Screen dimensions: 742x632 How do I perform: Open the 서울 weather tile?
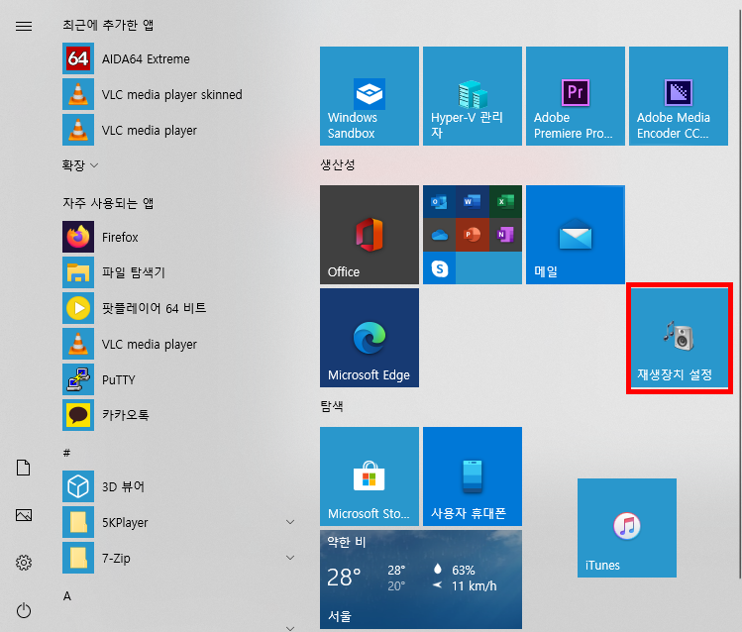pyautogui.click(x=421, y=579)
